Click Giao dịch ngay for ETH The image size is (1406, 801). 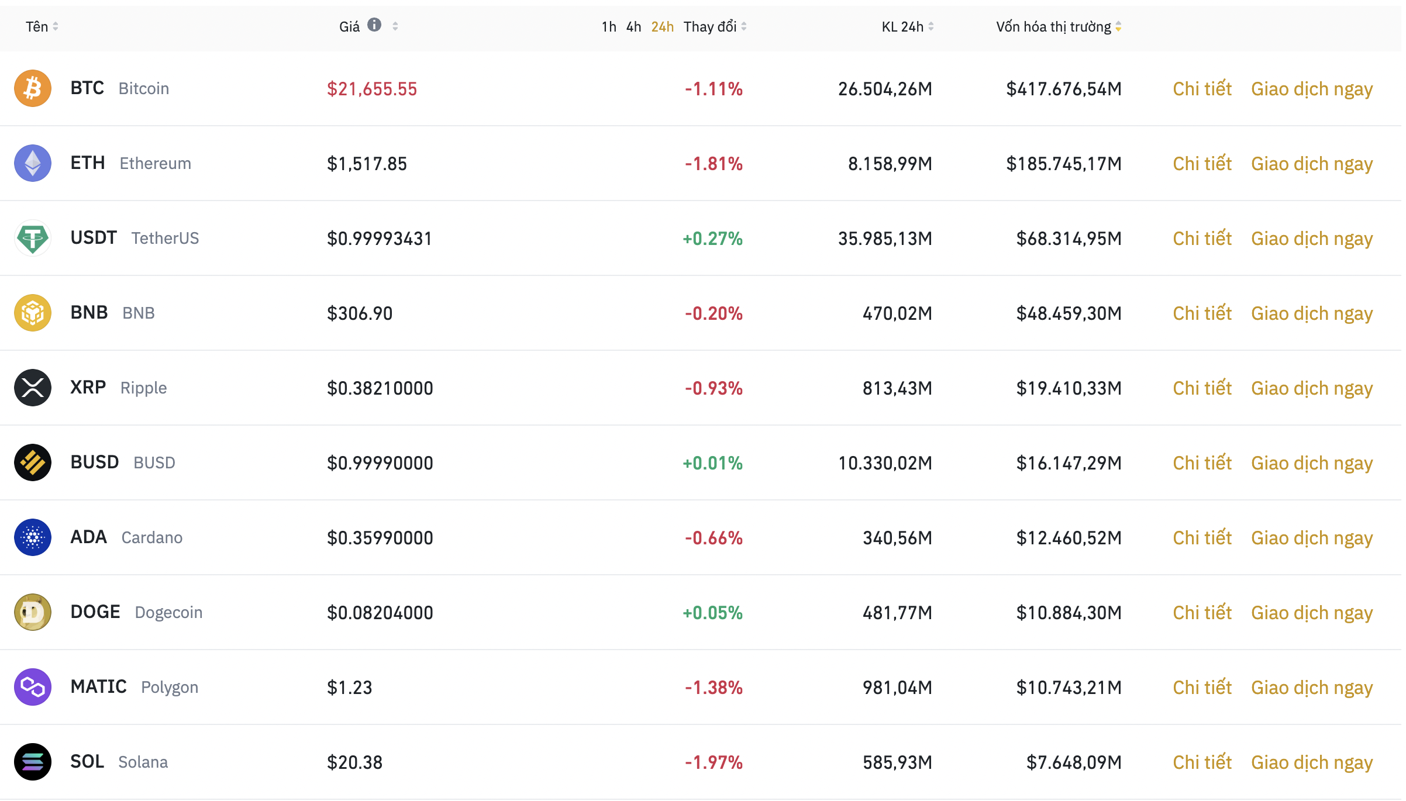click(1312, 165)
